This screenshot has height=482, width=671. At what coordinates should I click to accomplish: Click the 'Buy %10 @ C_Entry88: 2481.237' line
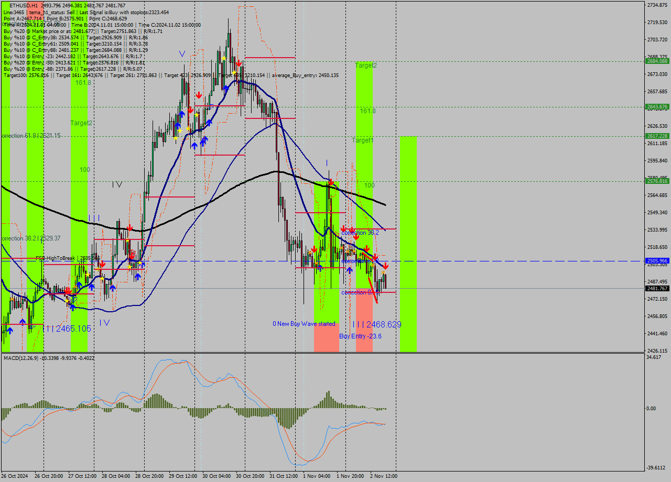[75, 50]
